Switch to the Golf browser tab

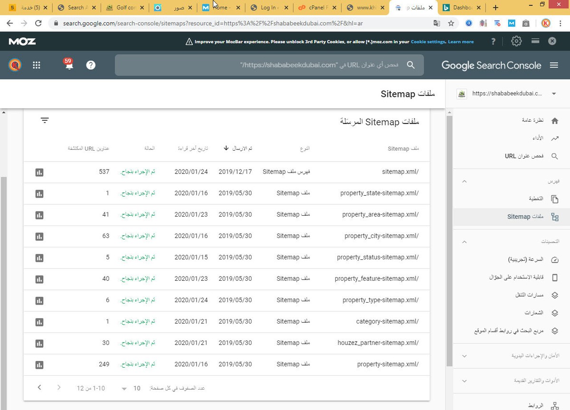coord(125,8)
